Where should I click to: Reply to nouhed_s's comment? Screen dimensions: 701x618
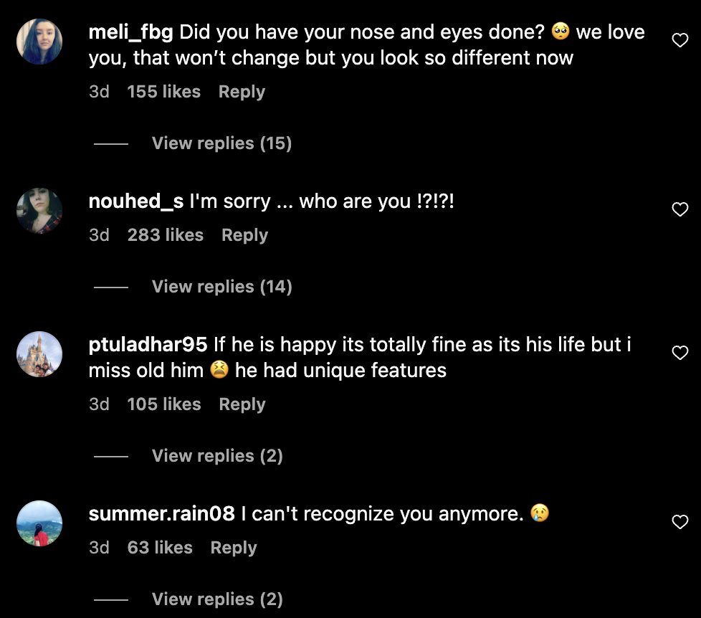[x=244, y=235]
